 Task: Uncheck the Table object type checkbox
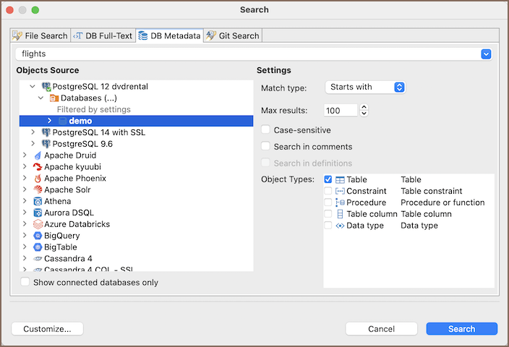point(328,179)
